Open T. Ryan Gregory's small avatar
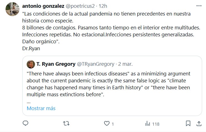The width and height of the screenshot is (206, 132). 31,64
